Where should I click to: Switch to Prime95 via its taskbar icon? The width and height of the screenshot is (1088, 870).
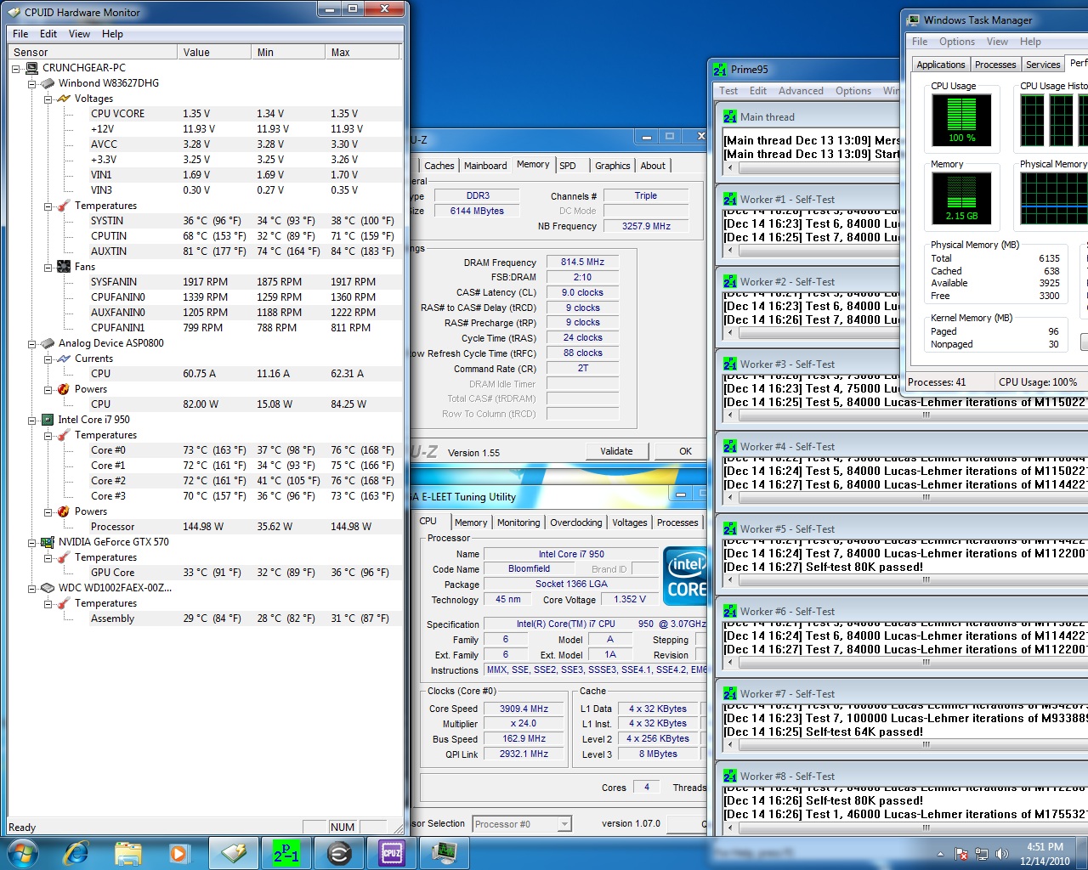(x=286, y=852)
